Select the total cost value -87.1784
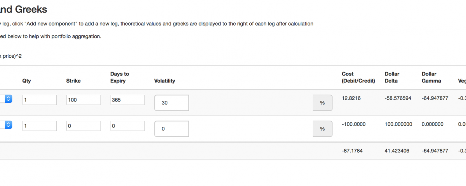Image resolution: width=466 pixels, height=186 pixels. pyautogui.click(x=352, y=151)
